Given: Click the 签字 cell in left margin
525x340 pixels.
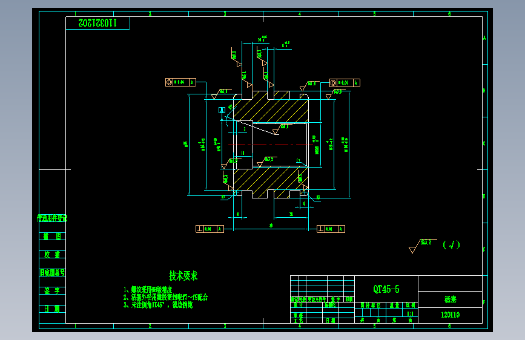Looking at the screenshot, I should (x=52, y=291).
